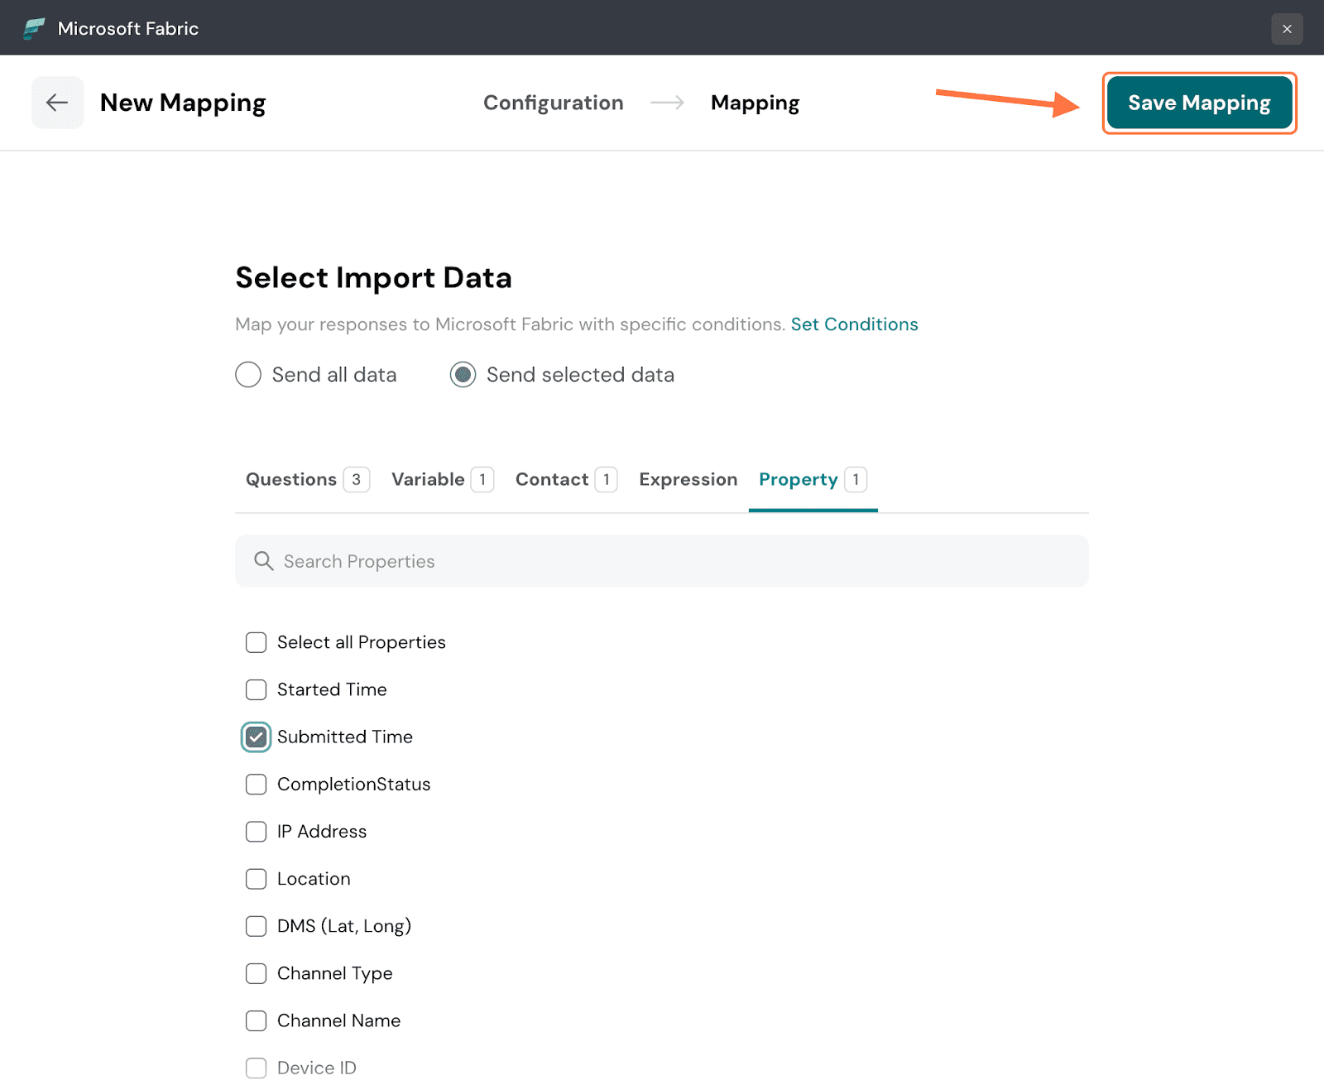Switch to the Expression tab

[x=688, y=479]
